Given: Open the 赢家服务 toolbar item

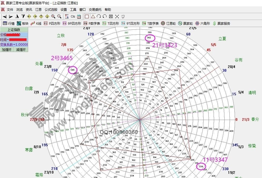Looking at the screenshot, I should point(221,23).
